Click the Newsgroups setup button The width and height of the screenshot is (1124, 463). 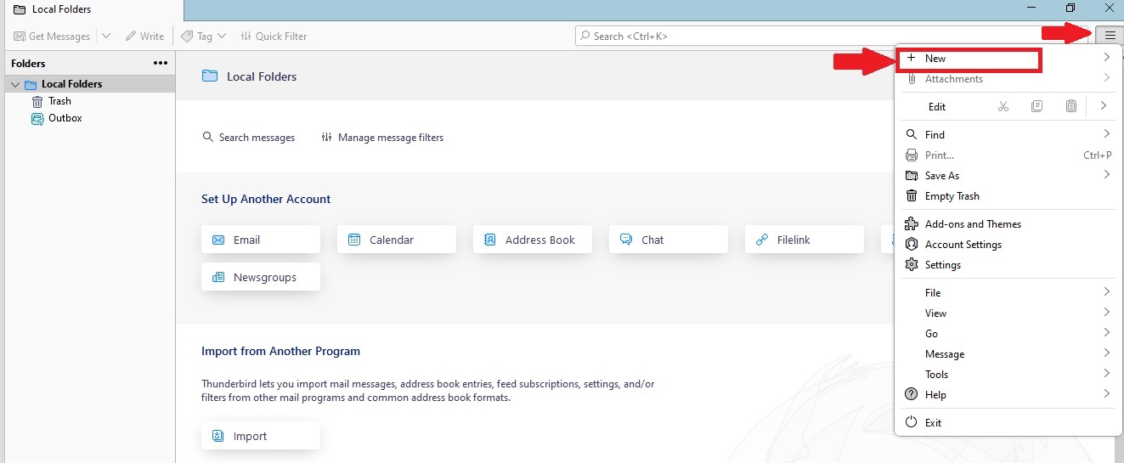click(x=261, y=277)
